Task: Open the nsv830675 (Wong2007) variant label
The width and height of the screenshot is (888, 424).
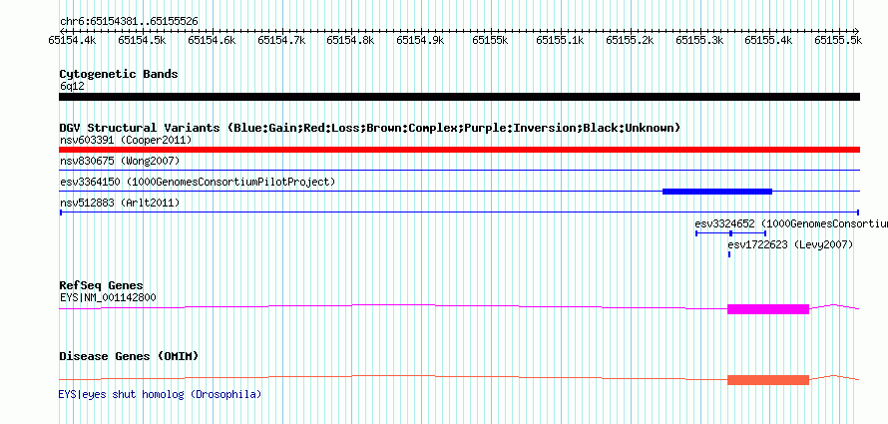Action: [120, 162]
